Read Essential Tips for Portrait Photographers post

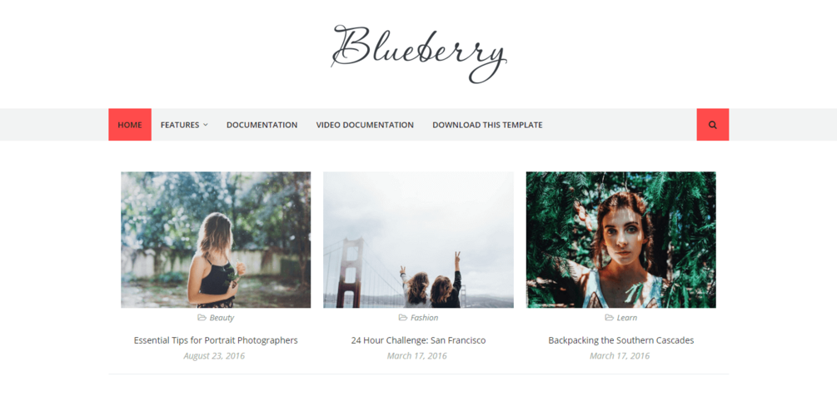click(216, 340)
